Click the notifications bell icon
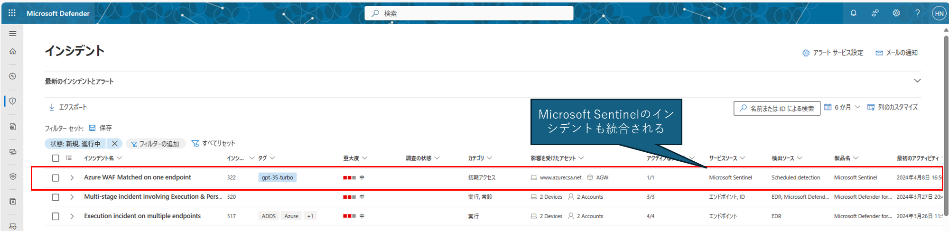 [x=853, y=13]
